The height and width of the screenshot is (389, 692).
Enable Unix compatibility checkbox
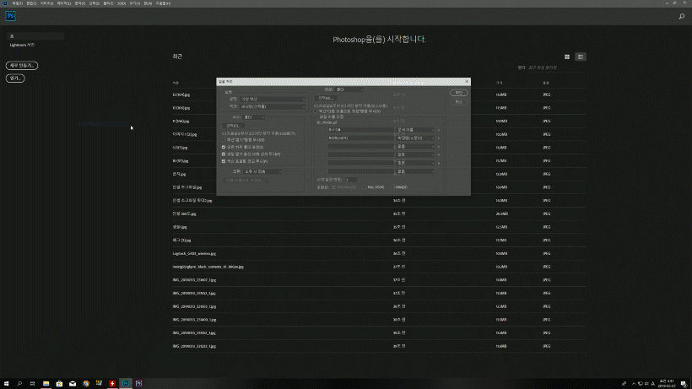coord(392,187)
